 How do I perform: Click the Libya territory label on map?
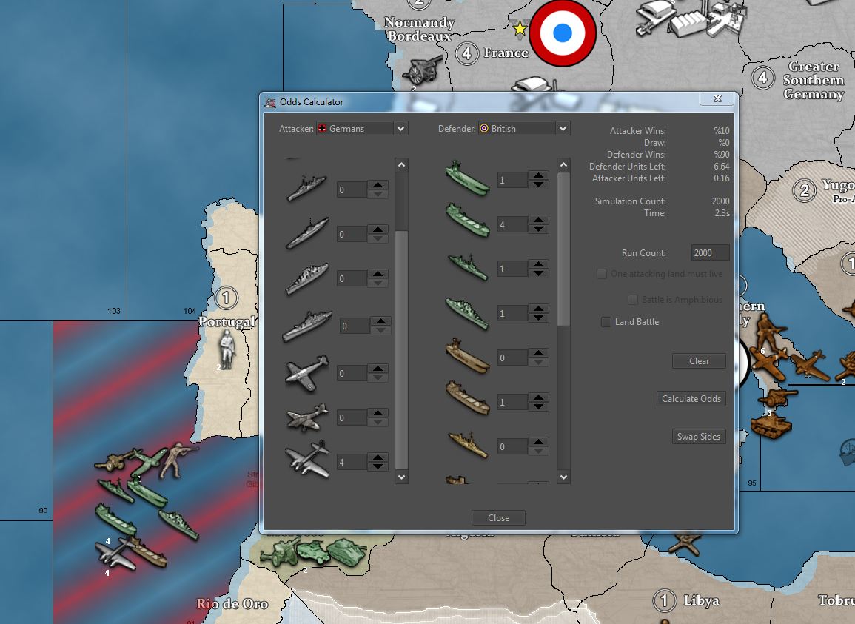tap(701, 600)
